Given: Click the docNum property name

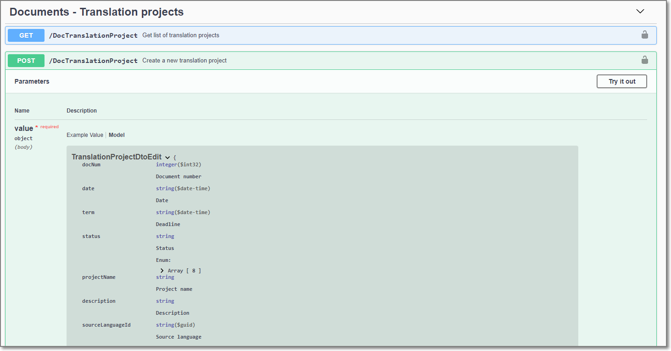Looking at the screenshot, I should (x=91, y=164).
